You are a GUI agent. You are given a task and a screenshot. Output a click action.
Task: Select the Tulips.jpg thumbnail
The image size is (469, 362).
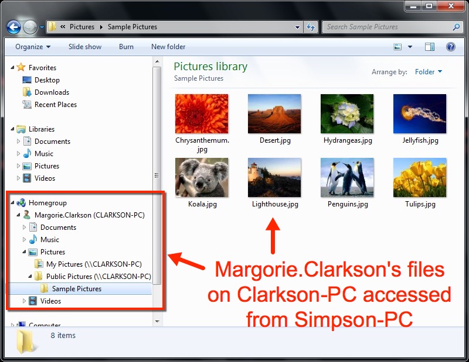(420, 178)
